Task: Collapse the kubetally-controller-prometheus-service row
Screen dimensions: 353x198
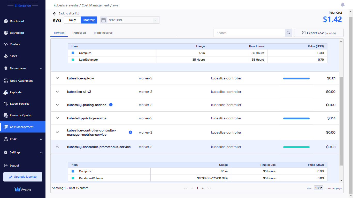Action: tap(58, 147)
